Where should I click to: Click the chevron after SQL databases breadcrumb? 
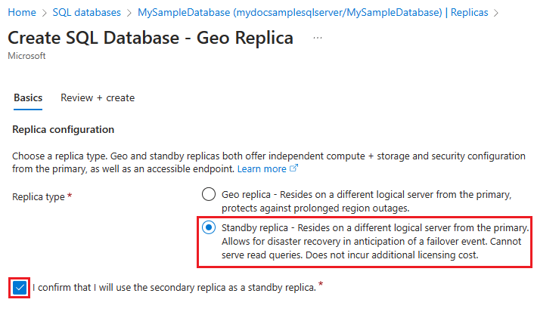click(x=129, y=13)
